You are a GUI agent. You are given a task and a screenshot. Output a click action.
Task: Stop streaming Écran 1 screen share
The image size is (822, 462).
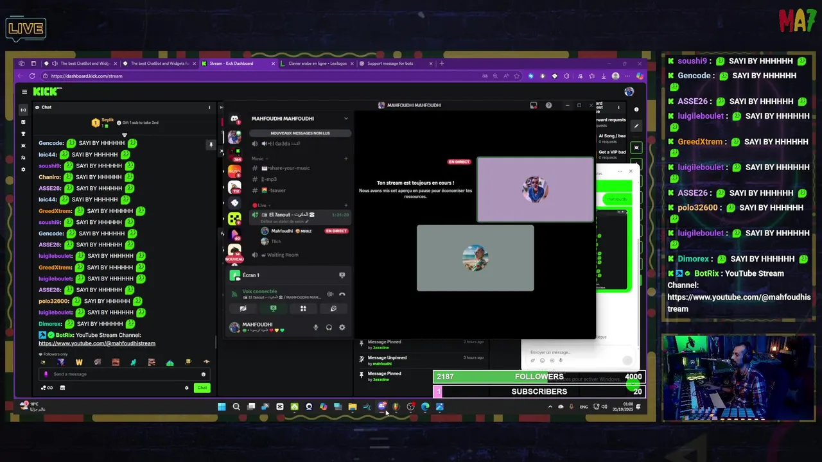tap(342, 275)
